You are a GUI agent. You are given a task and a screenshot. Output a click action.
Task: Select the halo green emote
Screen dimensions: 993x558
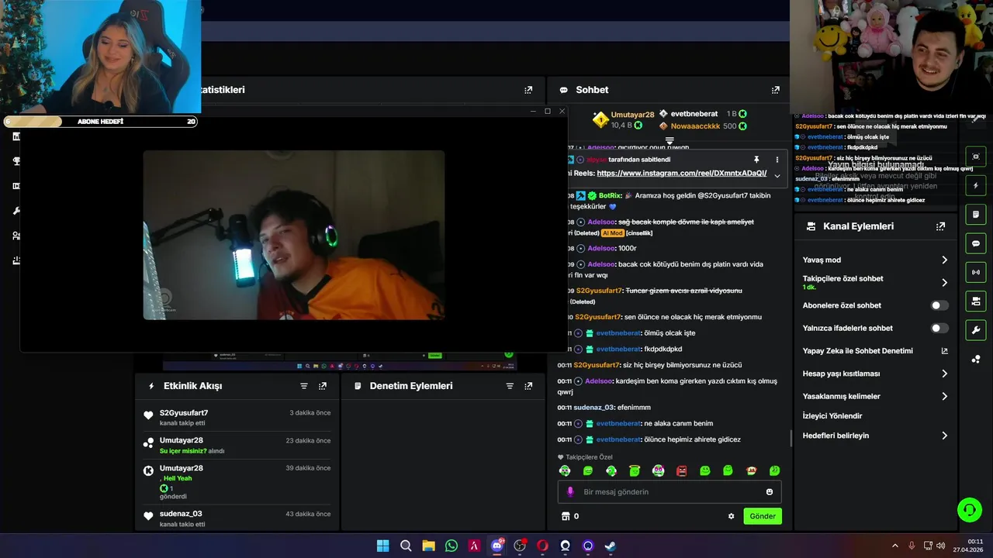pyautogui.click(x=635, y=470)
